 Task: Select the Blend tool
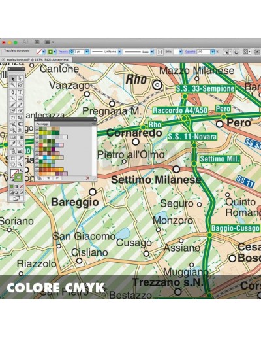(x=20, y=144)
